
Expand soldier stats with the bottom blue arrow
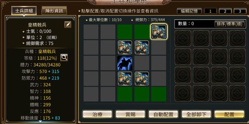[40, 121]
